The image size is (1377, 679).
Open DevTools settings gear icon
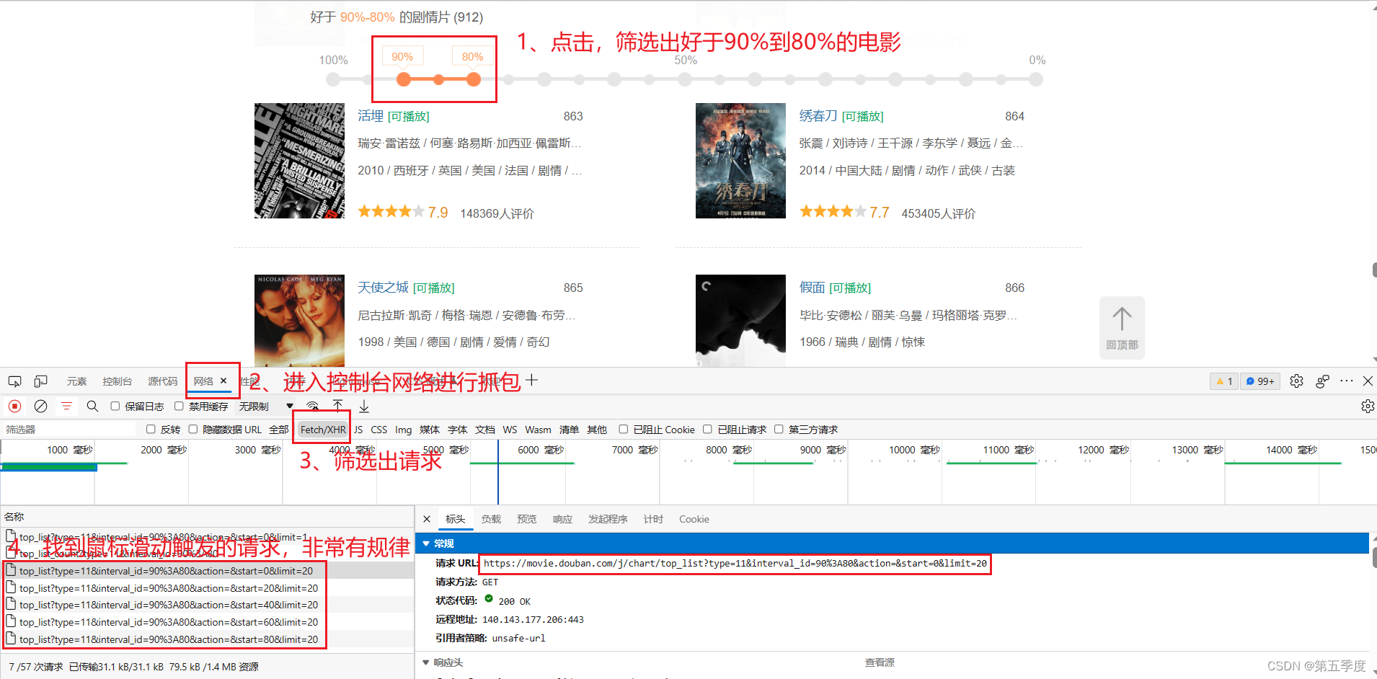click(1296, 381)
